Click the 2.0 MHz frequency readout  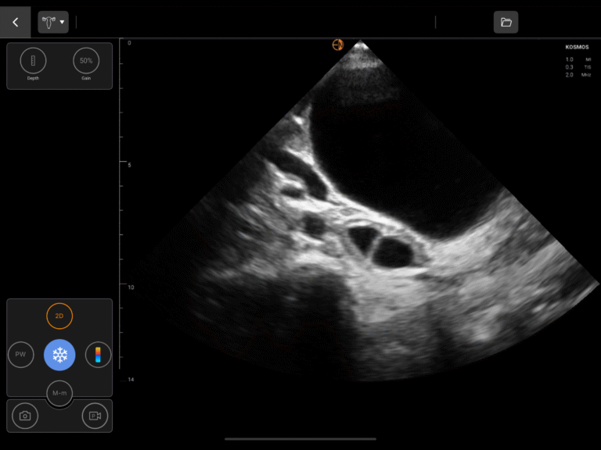tap(578, 75)
